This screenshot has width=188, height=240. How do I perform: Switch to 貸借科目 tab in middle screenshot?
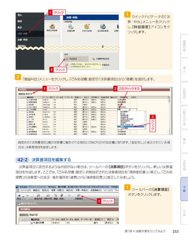coord(22,94)
